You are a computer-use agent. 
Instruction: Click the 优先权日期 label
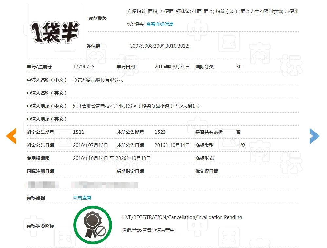click(207, 171)
